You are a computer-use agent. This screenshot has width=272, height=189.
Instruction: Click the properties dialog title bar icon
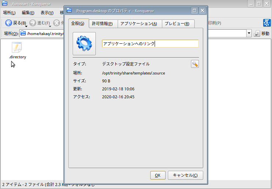coord(69,10)
